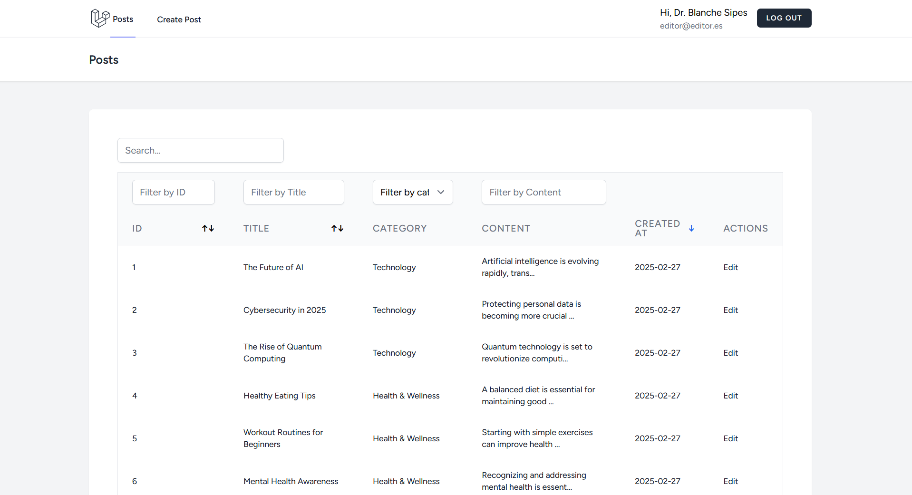Focus the Search input field
This screenshot has width=912, height=495.
coord(200,150)
